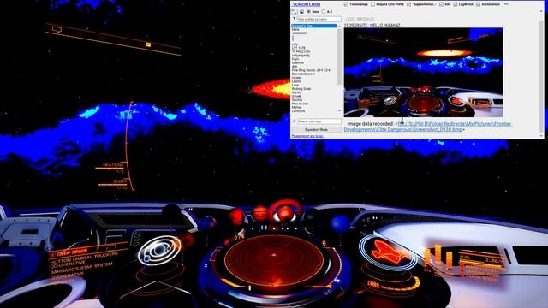Click the comms message icon on HUD
Image resolution: width=548 pixels, height=308 pixels.
click(57, 30)
